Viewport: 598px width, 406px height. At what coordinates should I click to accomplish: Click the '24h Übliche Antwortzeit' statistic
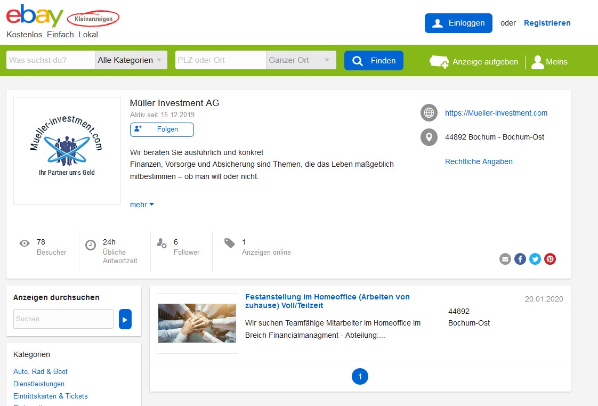tap(120, 251)
